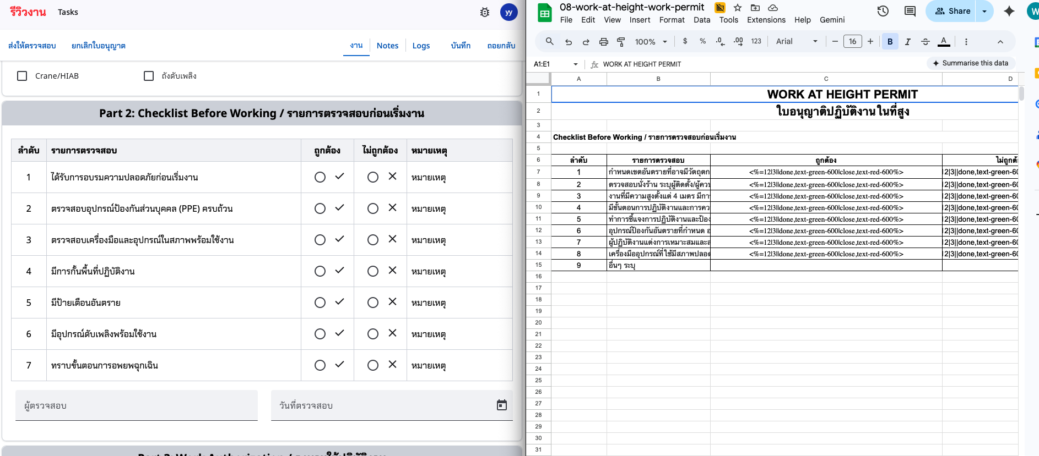This screenshot has width=1039, height=456.
Task: Click Summarise this data button
Action: (x=971, y=63)
